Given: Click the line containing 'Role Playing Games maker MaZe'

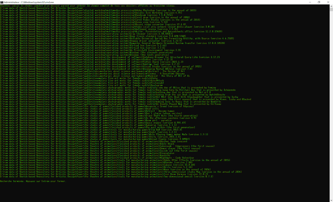Looking at the screenshot, I should pyautogui.click(x=104, y=134).
